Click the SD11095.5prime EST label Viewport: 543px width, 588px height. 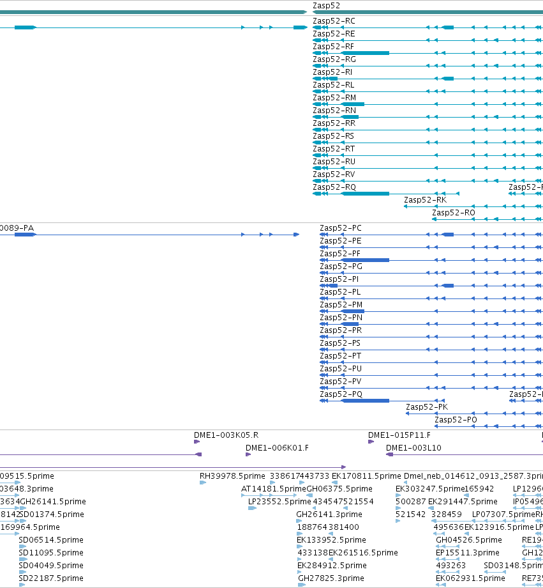click(x=51, y=552)
